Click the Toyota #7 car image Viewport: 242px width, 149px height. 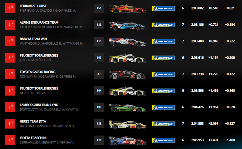tap(128, 74)
